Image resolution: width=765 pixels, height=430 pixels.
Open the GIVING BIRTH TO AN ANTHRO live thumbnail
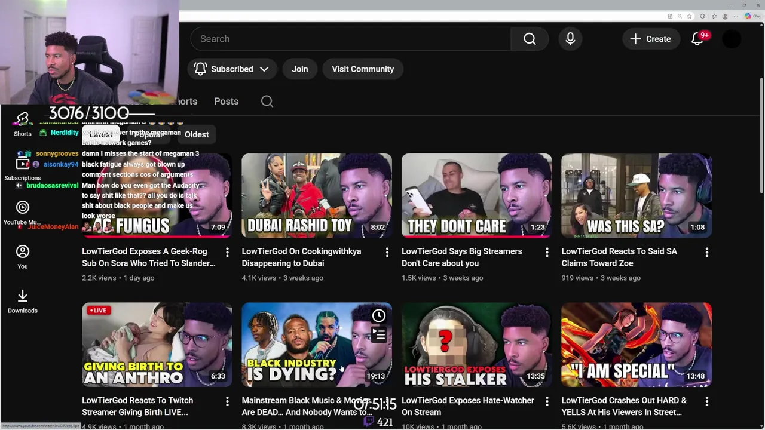pyautogui.click(x=157, y=345)
